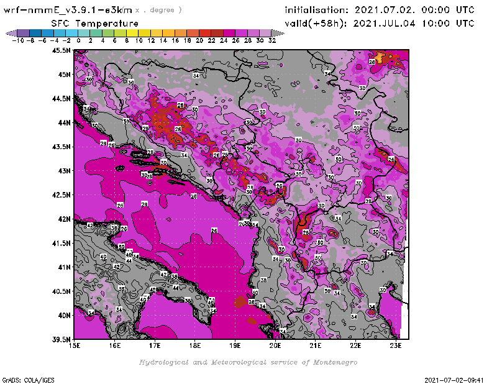Select the '12' value under the colorbar
The width and height of the screenshot is (497, 384).
click(151, 40)
